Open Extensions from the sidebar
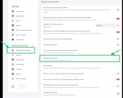 coord(20,39)
